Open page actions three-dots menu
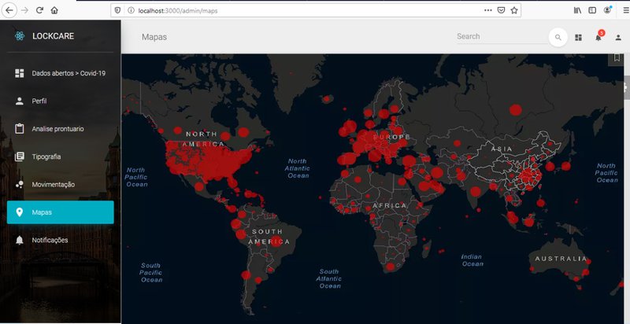Screen dimensions: 630x324 [x=487, y=10]
